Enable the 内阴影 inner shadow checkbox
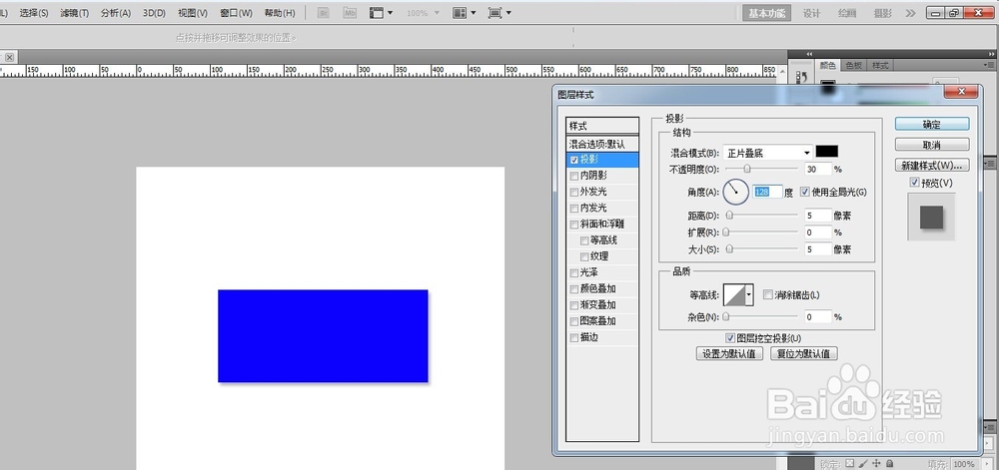Viewport: 999px width, 470px height. [574, 176]
